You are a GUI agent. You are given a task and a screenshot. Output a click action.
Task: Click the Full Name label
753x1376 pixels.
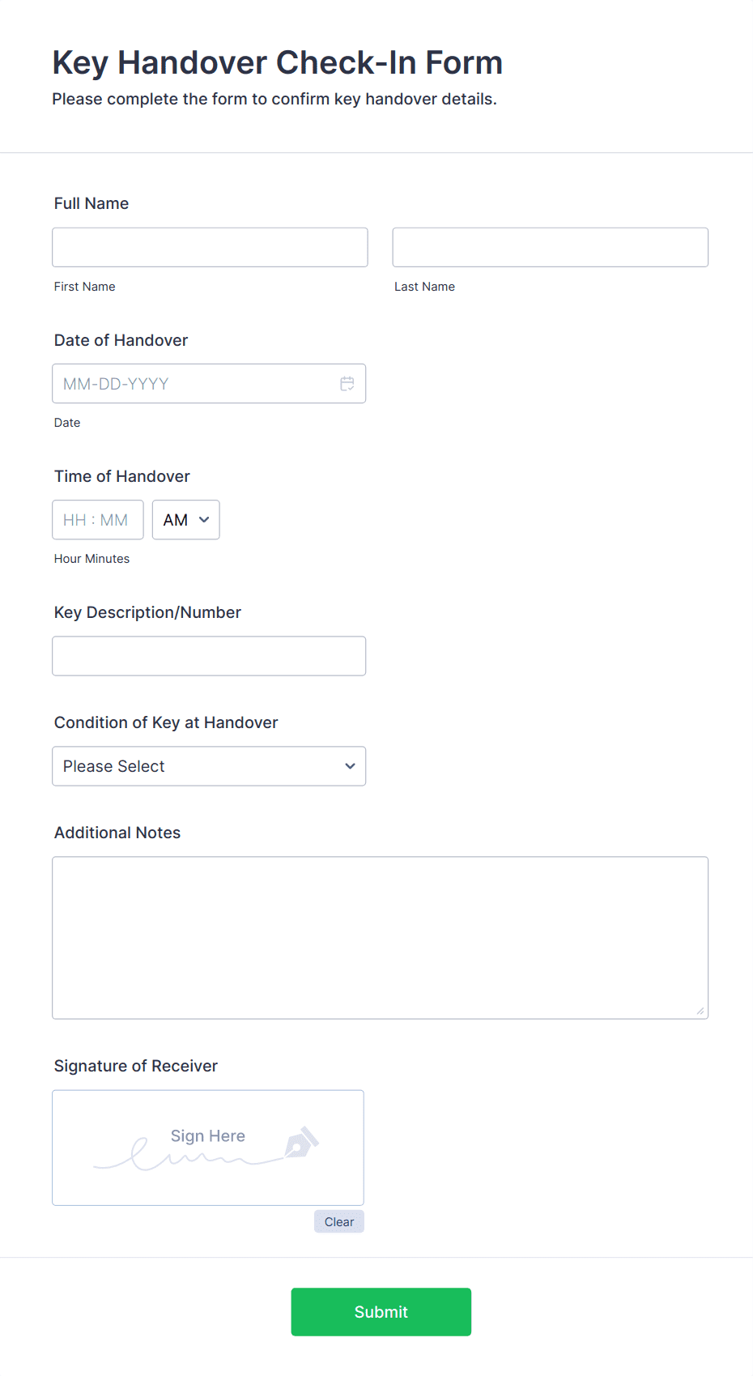pos(91,204)
